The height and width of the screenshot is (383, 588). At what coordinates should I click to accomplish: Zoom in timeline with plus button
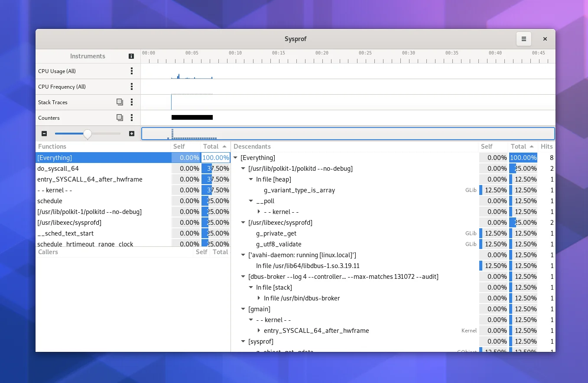point(132,134)
